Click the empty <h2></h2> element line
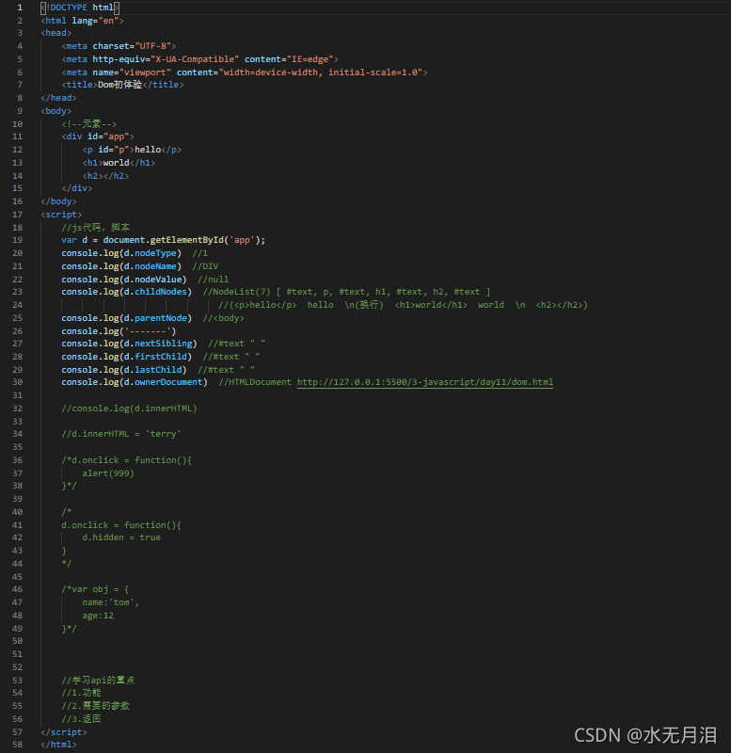 pyautogui.click(x=105, y=176)
